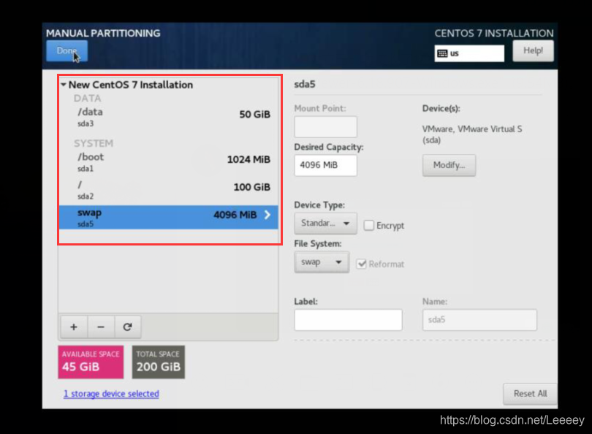Select the /boot sda1 partition
The height and width of the screenshot is (434, 592).
click(168, 162)
